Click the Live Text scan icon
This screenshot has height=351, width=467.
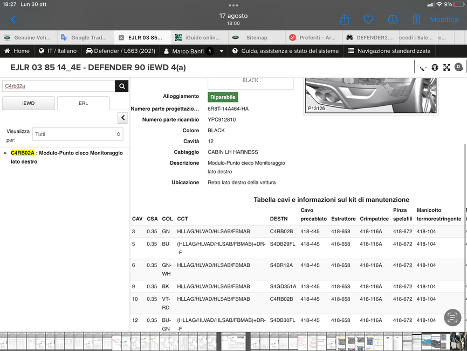click(452, 318)
